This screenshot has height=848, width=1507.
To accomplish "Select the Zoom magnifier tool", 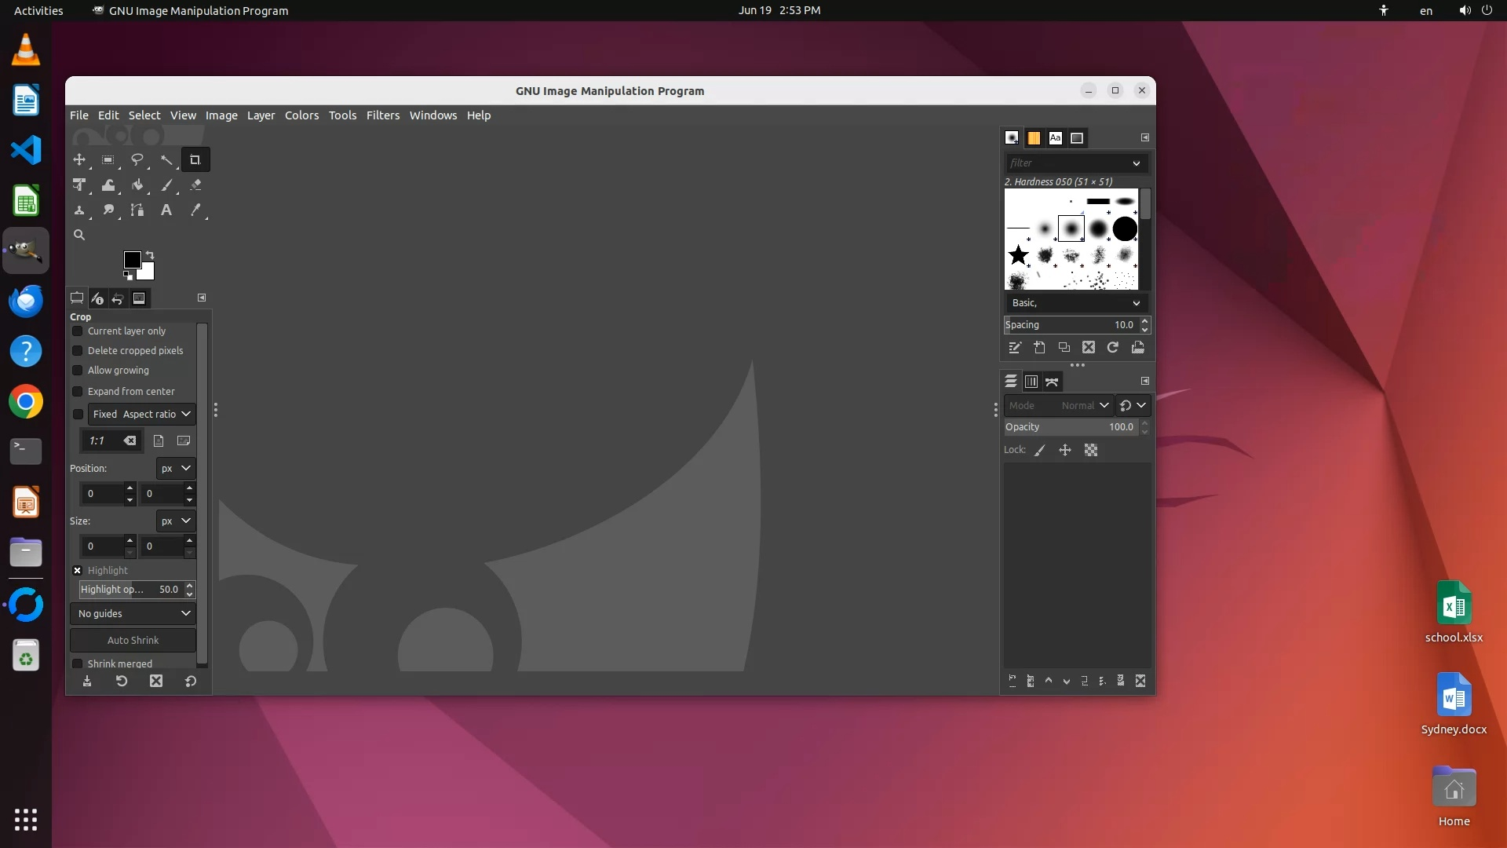I will 79,235.
